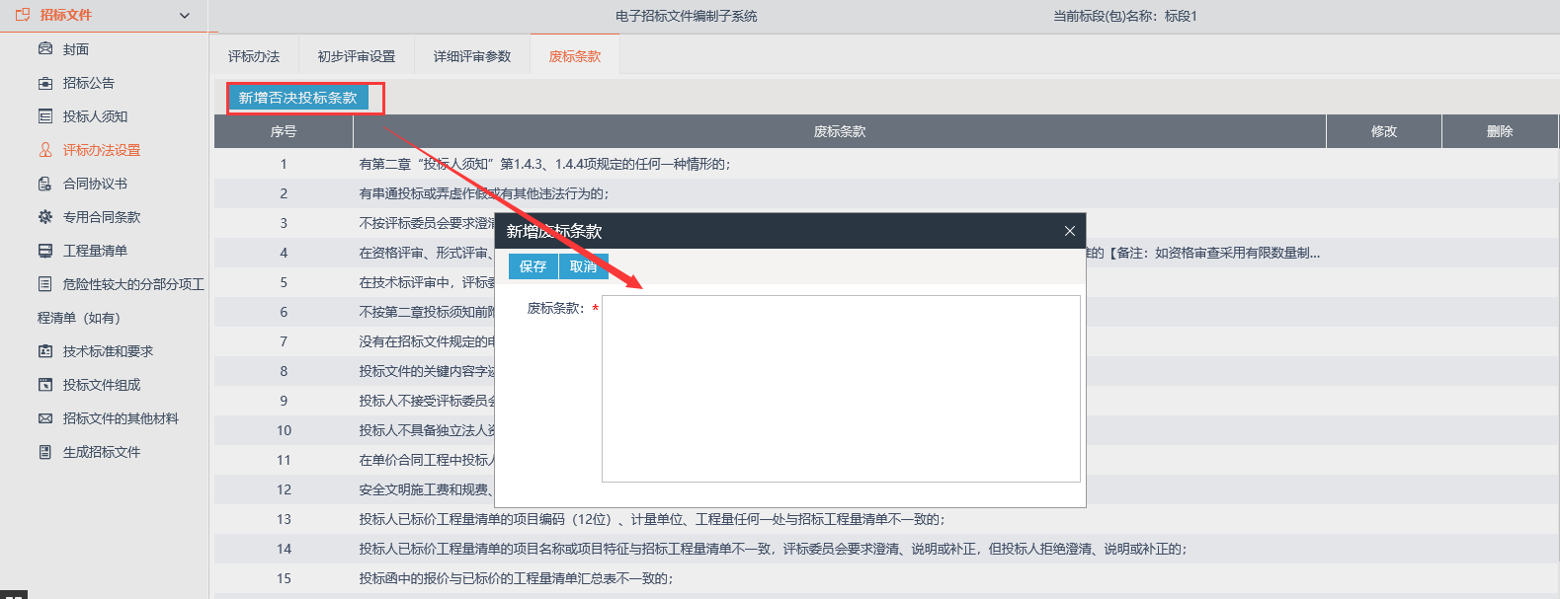The width and height of the screenshot is (1560, 599).
Task: Click the 生成招标文件 icon
Action: [45, 452]
